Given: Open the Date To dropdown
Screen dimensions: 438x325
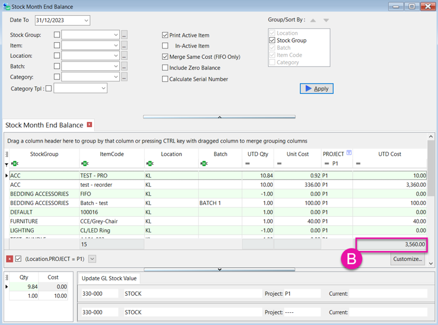Looking at the screenshot, I should [x=86, y=20].
